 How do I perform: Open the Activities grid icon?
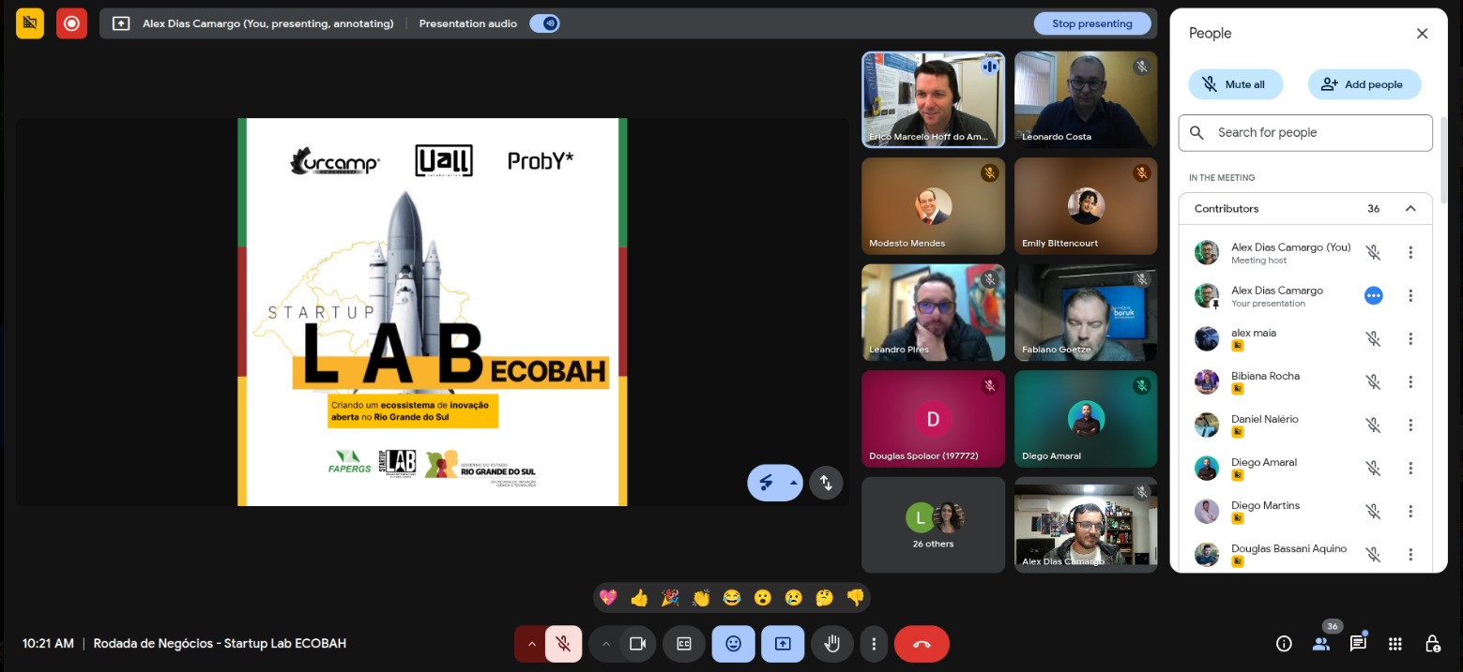(x=1395, y=644)
